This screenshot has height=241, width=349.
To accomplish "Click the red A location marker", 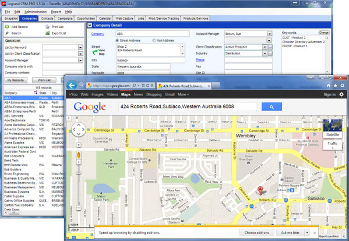I will 260,190.
